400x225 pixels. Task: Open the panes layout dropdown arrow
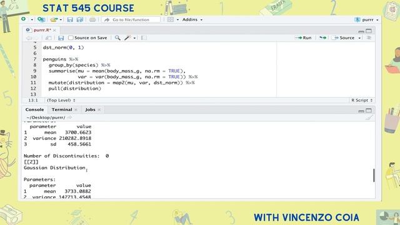[177, 19]
